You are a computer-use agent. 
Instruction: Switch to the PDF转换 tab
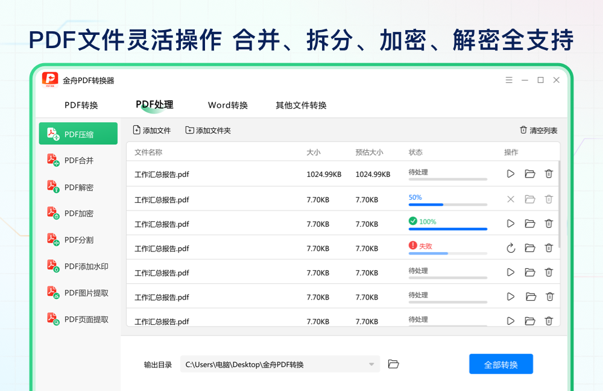click(80, 105)
